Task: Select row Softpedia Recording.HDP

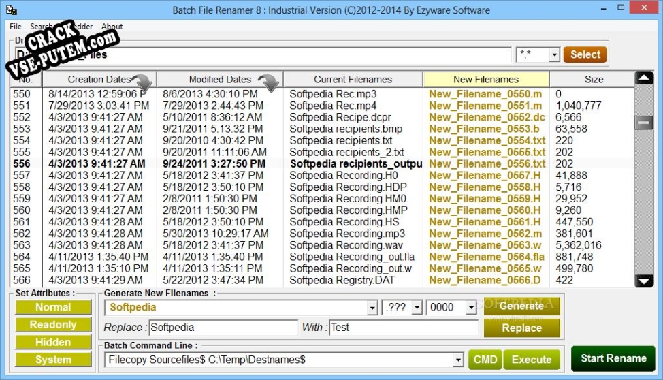Action: [x=321, y=187]
